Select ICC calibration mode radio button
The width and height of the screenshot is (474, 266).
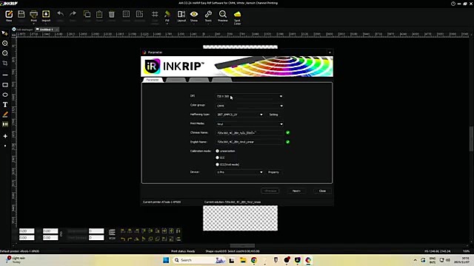click(x=217, y=157)
